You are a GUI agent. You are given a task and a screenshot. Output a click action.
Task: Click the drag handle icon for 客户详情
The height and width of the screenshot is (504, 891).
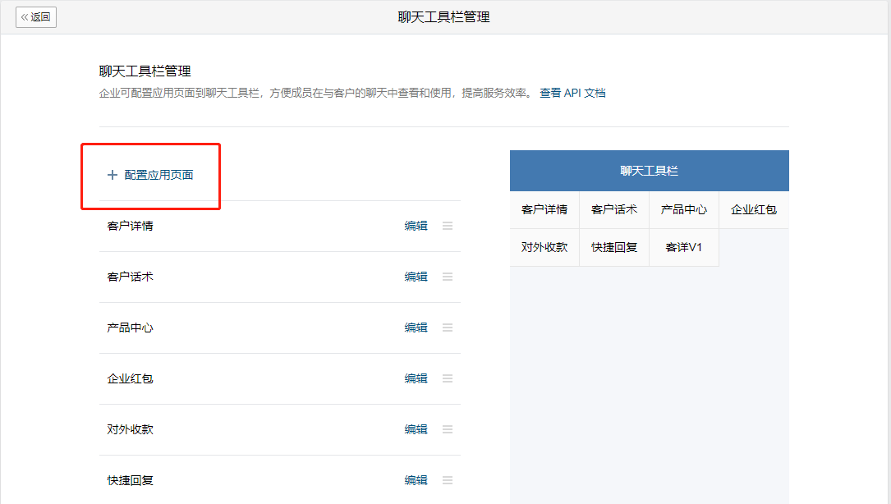point(448,227)
